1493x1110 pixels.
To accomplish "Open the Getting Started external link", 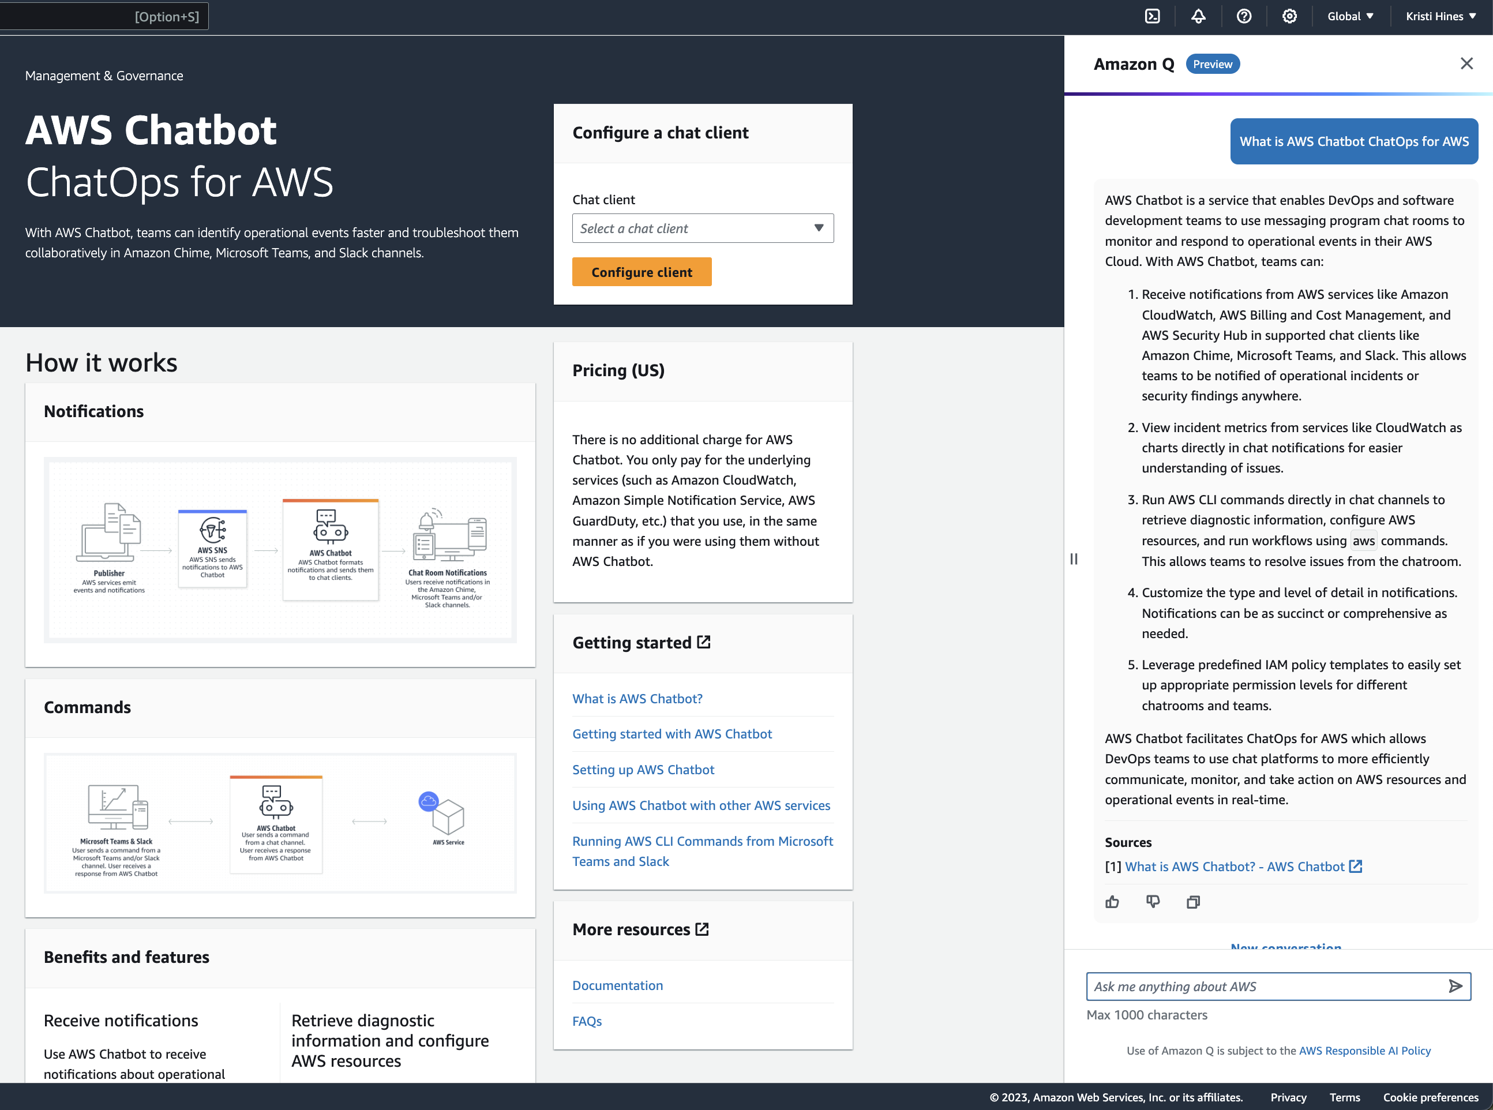I will pos(640,643).
